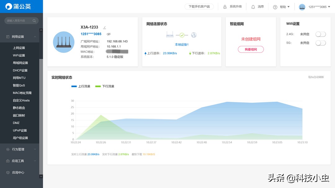Image resolution: width=335 pixels, height=188 pixels.
Task: Toggle 上行流量 legend series
Action: [81, 86]
